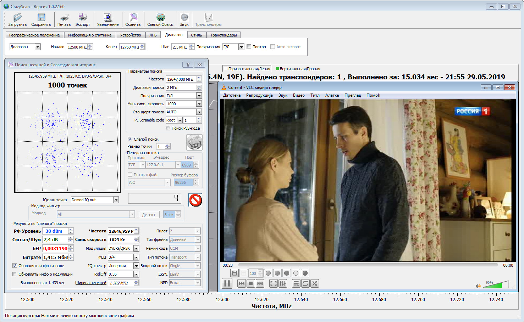Click the help question mark in search dialog
This screenshot has height=322, width=524.
(x=188, y=64)
